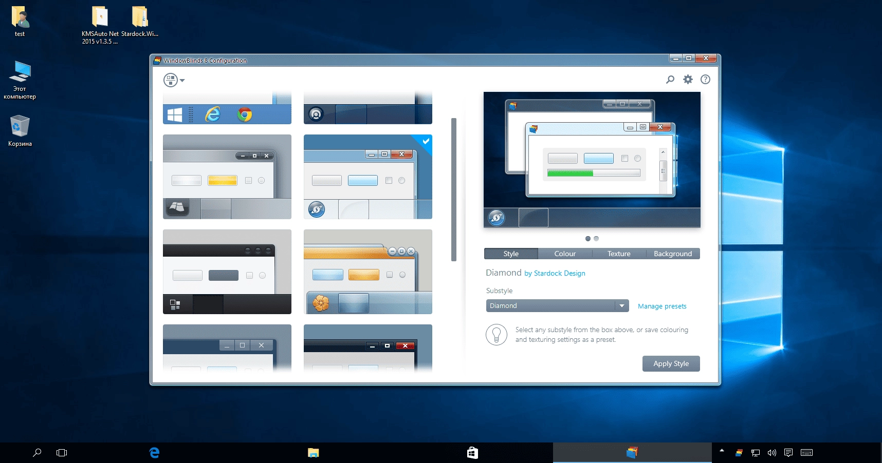The image size is (882, 463).
Task: Click the WindowBlinds taskbar button
Action: click(x=632, y=453)
